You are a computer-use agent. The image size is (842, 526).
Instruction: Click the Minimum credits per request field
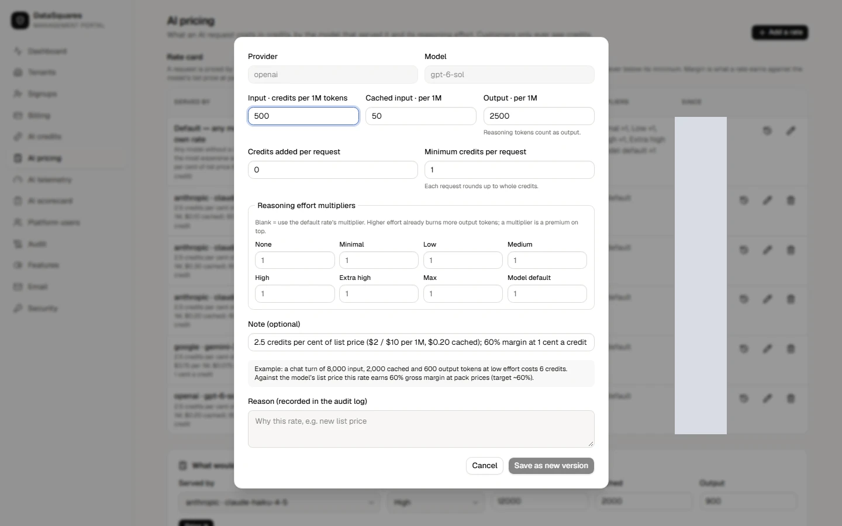point(509,169)
